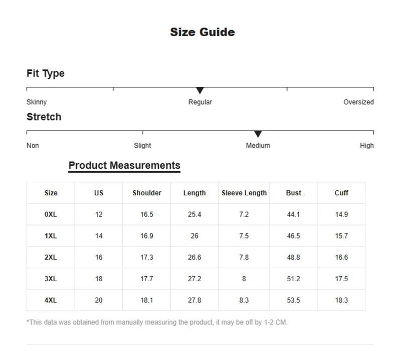Click the High stretch label

pos(366,146)
